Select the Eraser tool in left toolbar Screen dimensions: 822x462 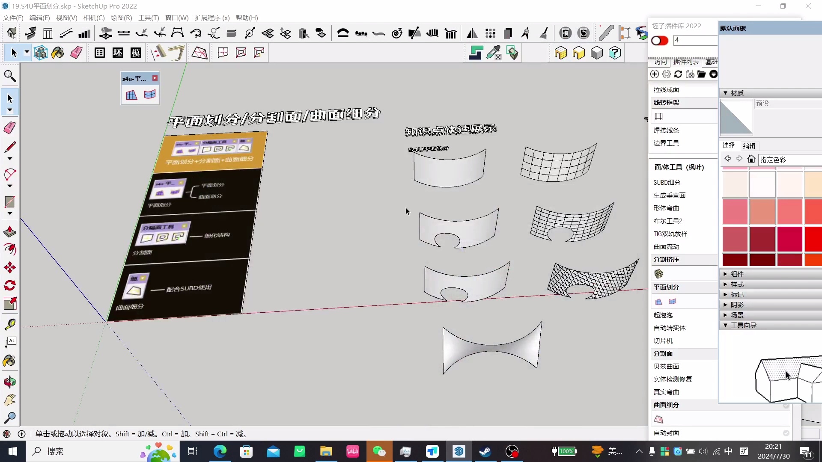tap(9, 127)
